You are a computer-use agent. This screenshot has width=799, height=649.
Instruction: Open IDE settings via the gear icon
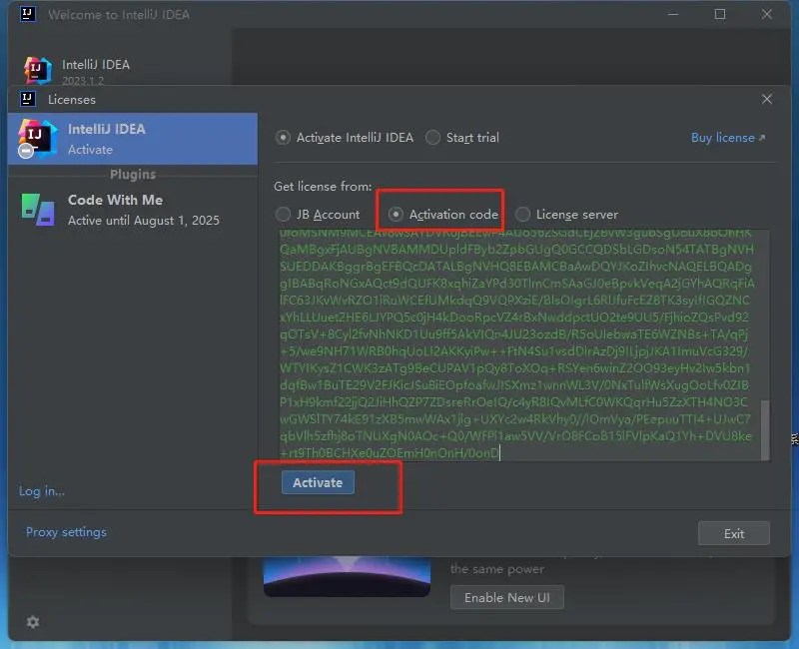coord(32,621)
